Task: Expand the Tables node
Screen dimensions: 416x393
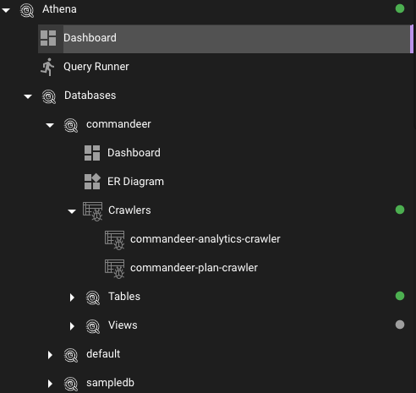Action: pos(72,297)
